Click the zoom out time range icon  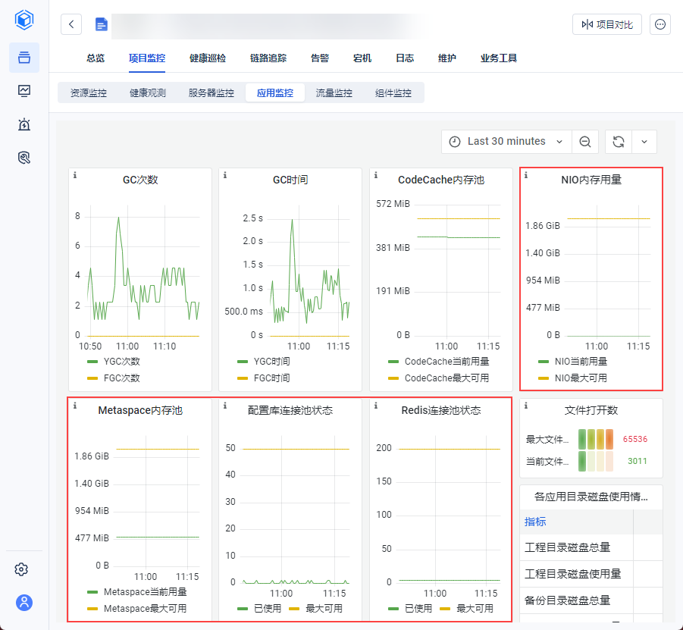pyautogui.click(x=585, y=142)
